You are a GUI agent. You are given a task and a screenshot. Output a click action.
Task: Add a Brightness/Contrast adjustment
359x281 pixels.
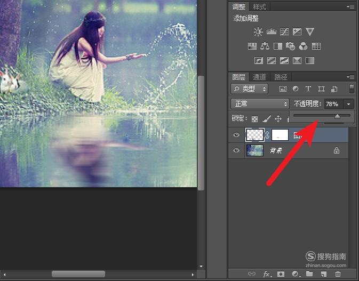pos(258,31)
